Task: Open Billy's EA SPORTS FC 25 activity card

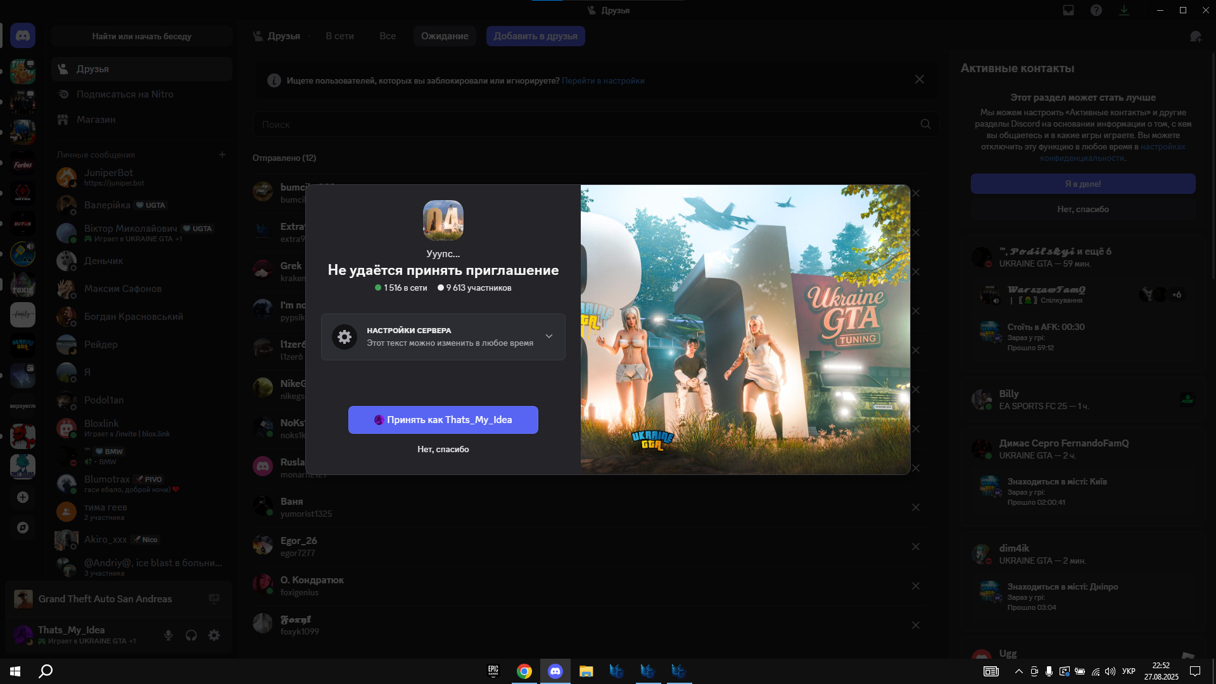Action: (x=1083, y=400)
